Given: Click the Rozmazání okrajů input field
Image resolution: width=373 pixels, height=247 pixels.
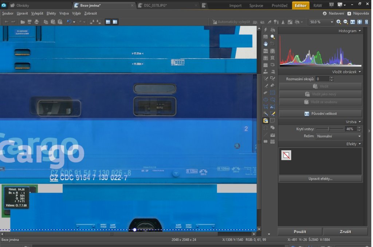Looking at the screenshot, I should 322,79.
